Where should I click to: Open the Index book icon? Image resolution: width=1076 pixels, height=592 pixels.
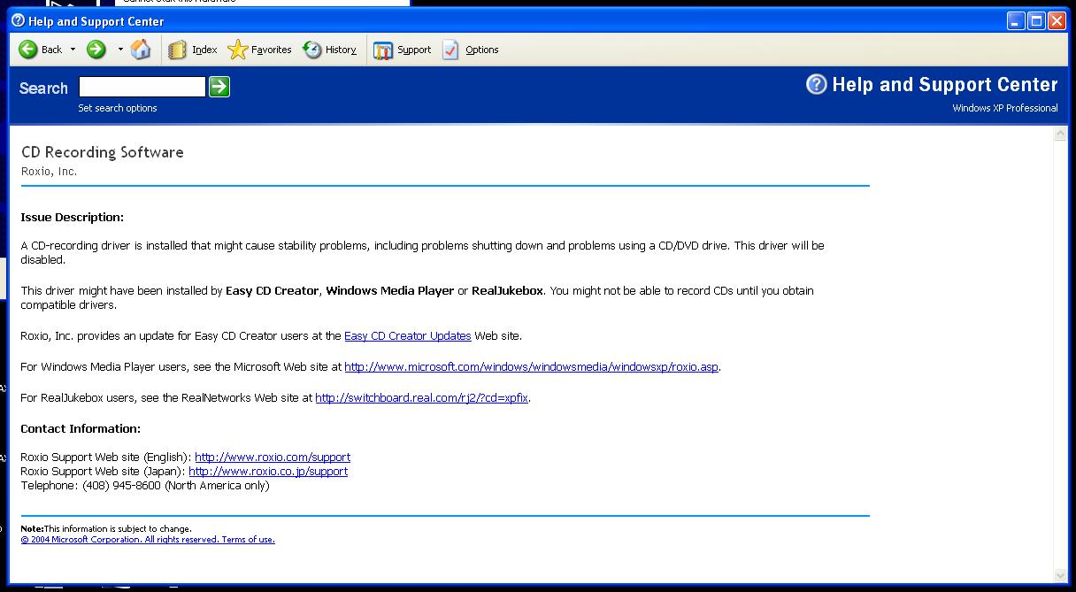pyautogui.click(x=177, y=50)
